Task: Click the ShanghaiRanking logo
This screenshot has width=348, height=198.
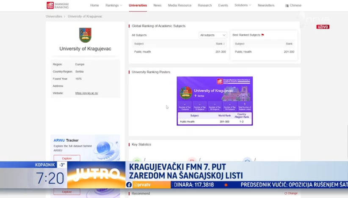Action: coord(58,5)
